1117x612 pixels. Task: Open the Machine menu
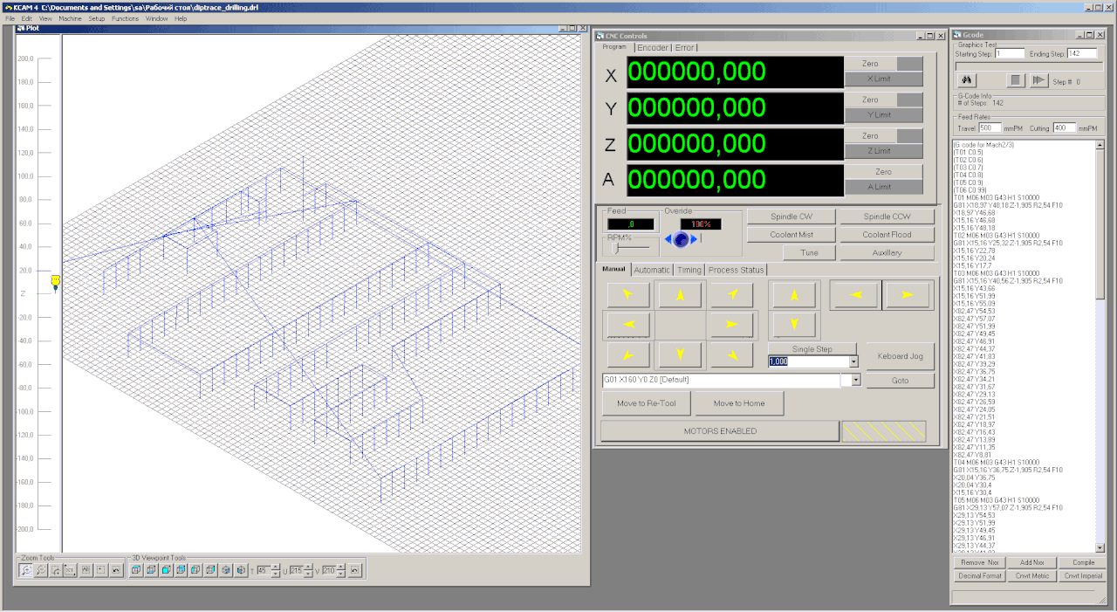pyautogui.click(x=70, y=18)
